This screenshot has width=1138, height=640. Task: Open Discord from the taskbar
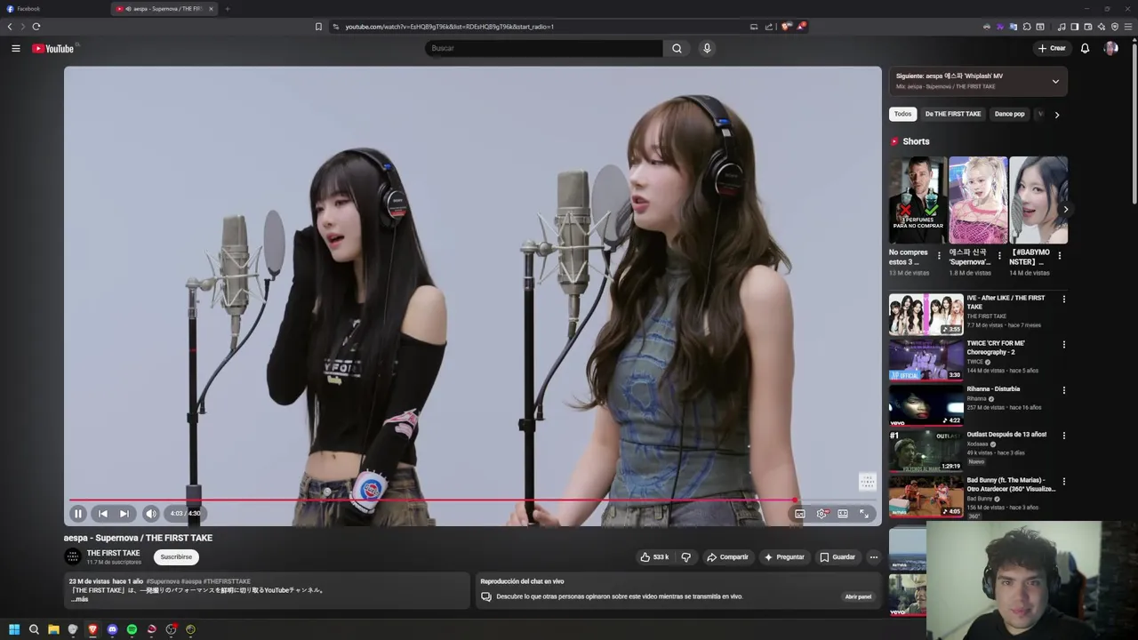coord(112,629)
